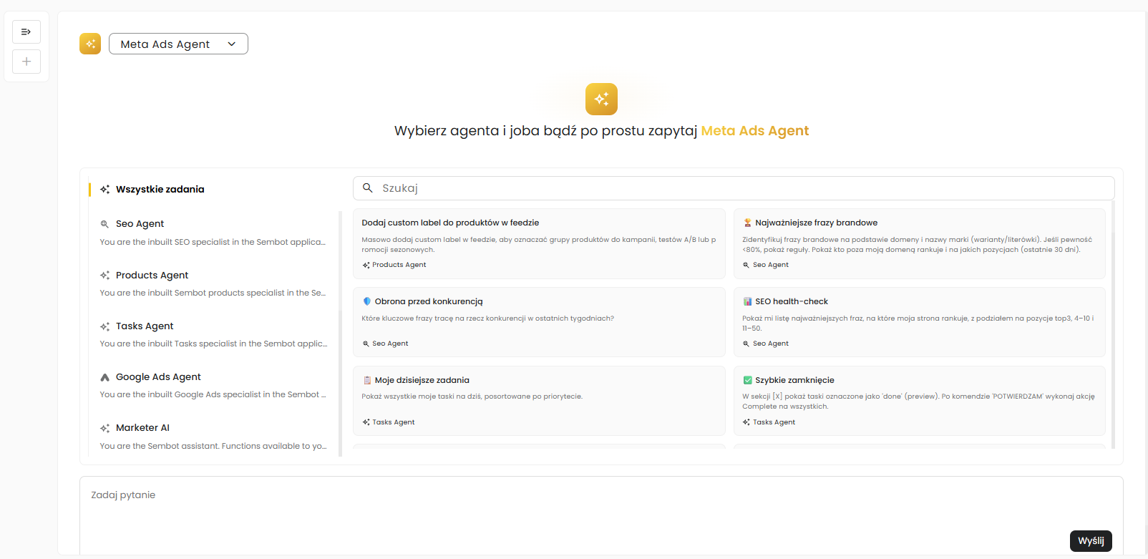Click the clipboard icon on Moje dzisiejsze zadania
The image size is (1148, 559).
[367, 380]
